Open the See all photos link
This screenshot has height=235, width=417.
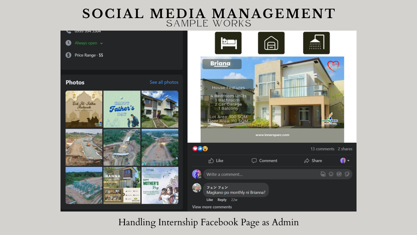click(x=164, y=82)
